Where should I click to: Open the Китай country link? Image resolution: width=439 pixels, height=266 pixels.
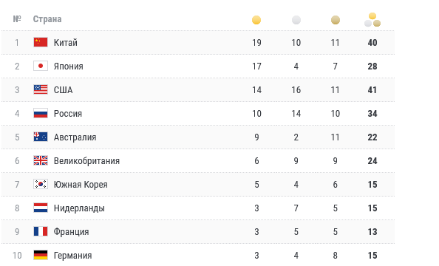point(66,43)
